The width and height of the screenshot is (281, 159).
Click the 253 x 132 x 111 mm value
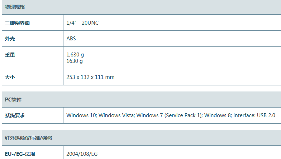tap(90, 77)
